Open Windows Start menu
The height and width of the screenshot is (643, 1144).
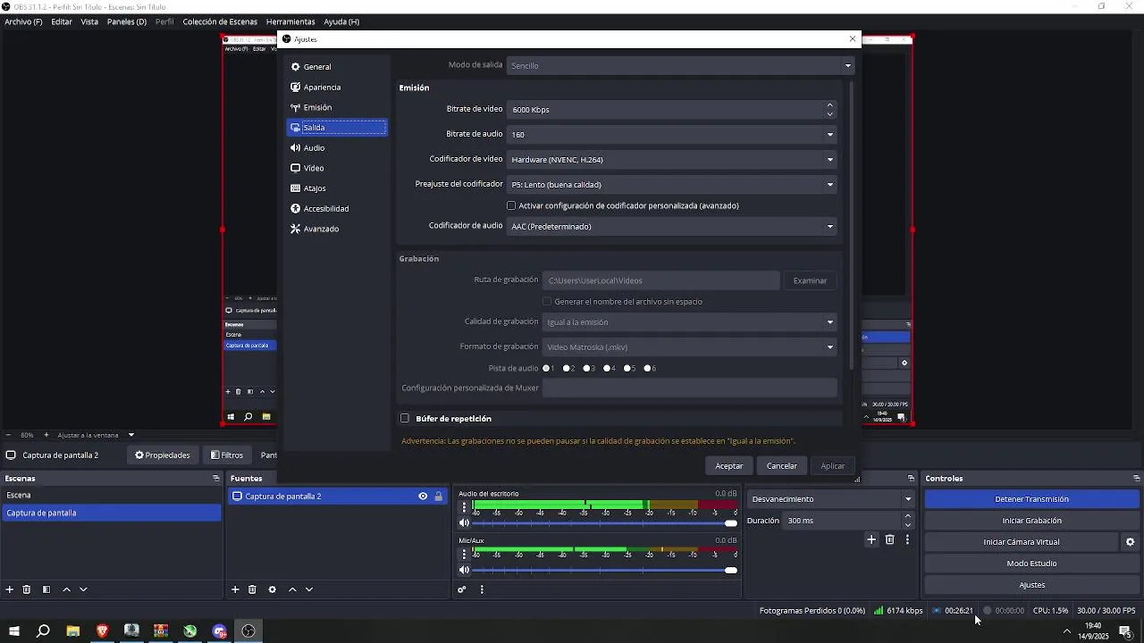click(13, 631)
